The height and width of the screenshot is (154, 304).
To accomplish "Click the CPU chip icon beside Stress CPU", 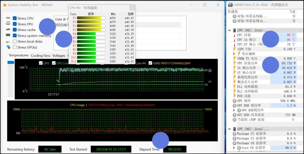I will (x=8, y=18).
